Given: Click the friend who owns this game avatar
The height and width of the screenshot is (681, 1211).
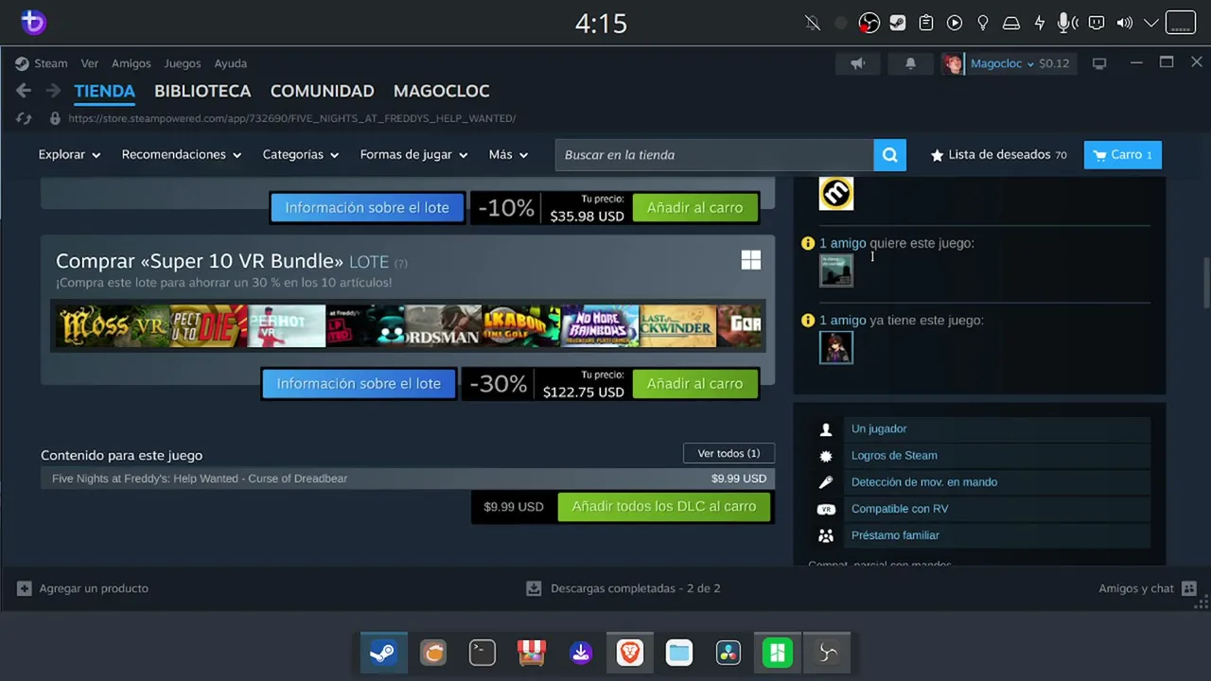Looking at the screenshot, I should tap(836, 347).
